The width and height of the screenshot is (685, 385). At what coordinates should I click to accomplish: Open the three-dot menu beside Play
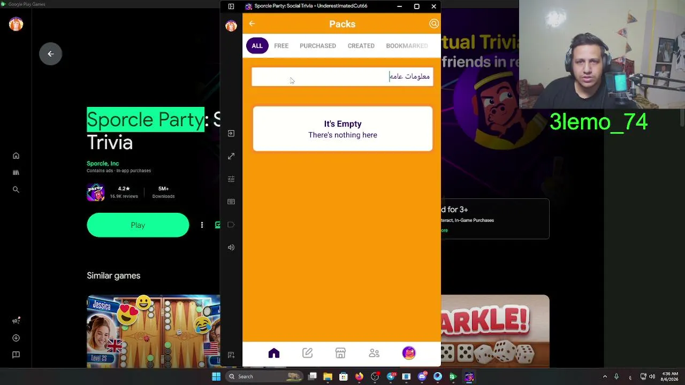click(202, 225)
